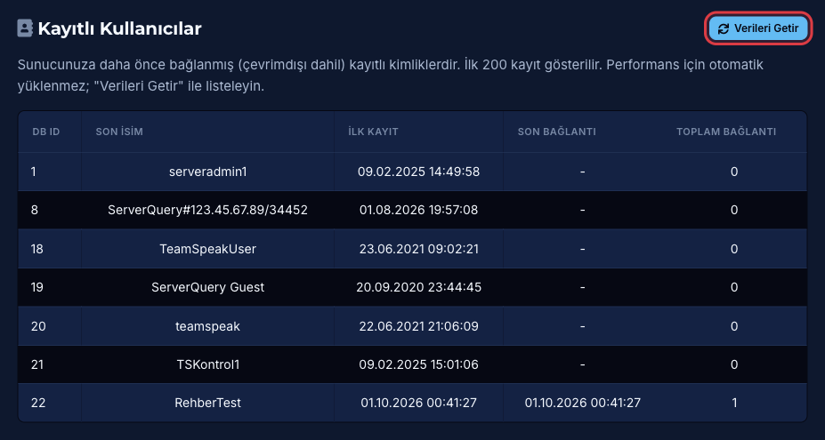This screenshot has width=825, height=440.
Task: Click the date 23.06.2021 09:02:21
Action: pyautogui.click(x=419, y=249)
